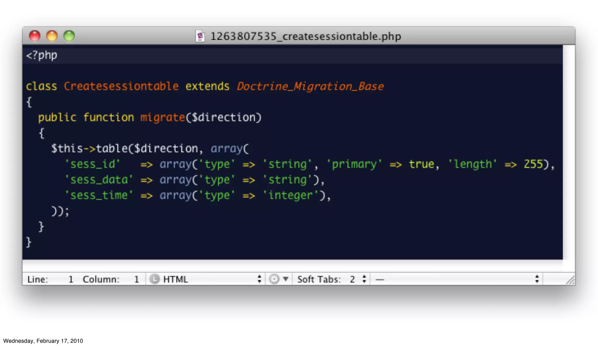Click the gear bundle actions icon
This screenshot has width=598, height=346.
pos(274,279)
